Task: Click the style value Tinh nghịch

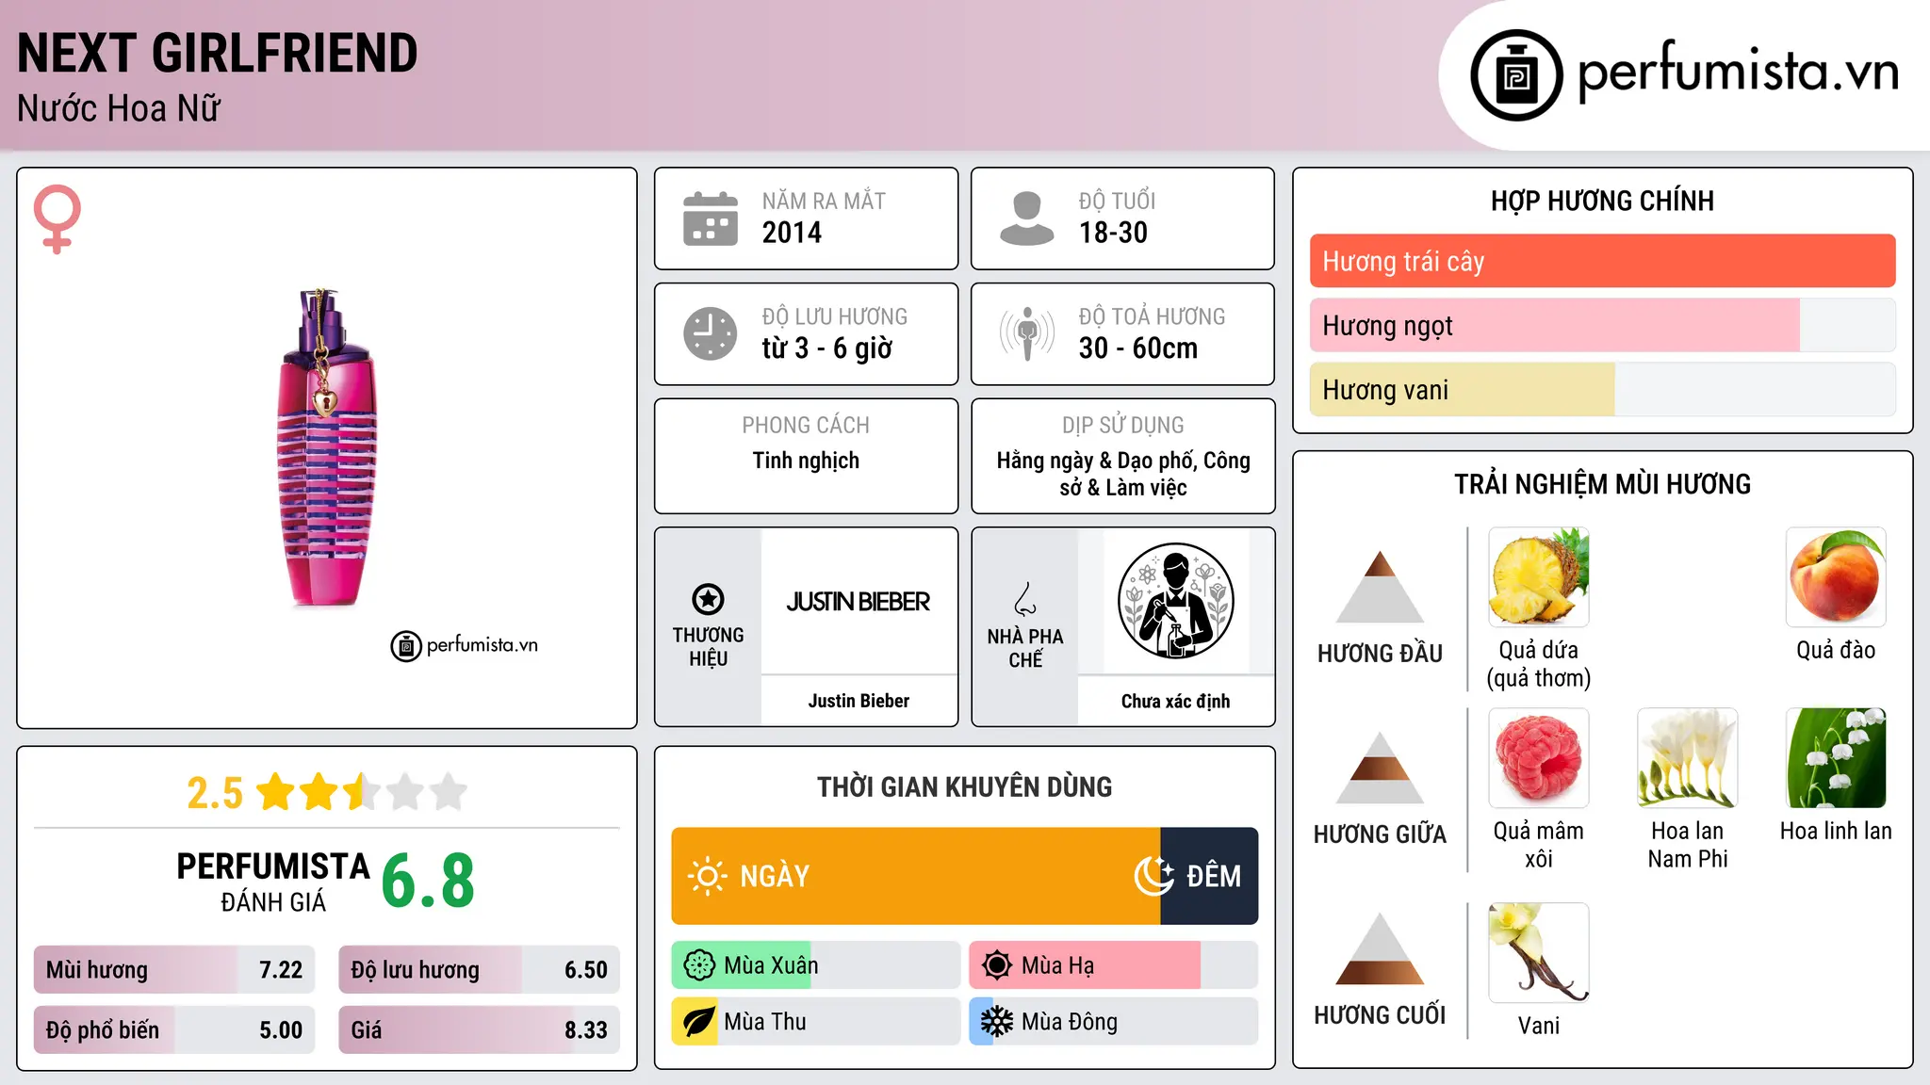Action: [806, 461]
